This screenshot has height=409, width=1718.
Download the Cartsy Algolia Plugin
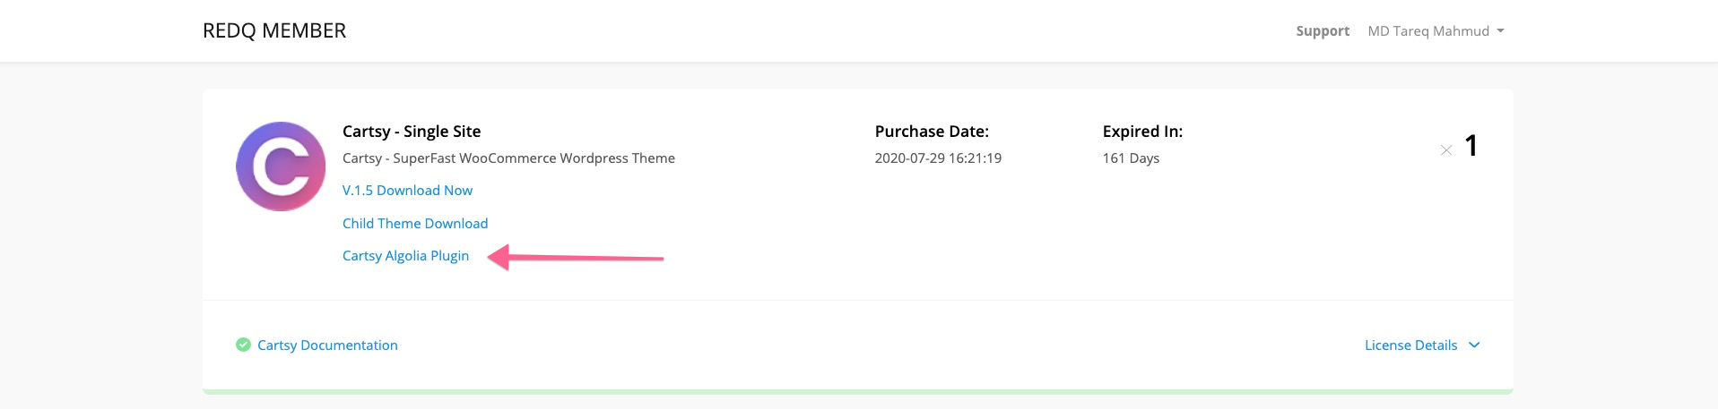click(x=405, y=256)
